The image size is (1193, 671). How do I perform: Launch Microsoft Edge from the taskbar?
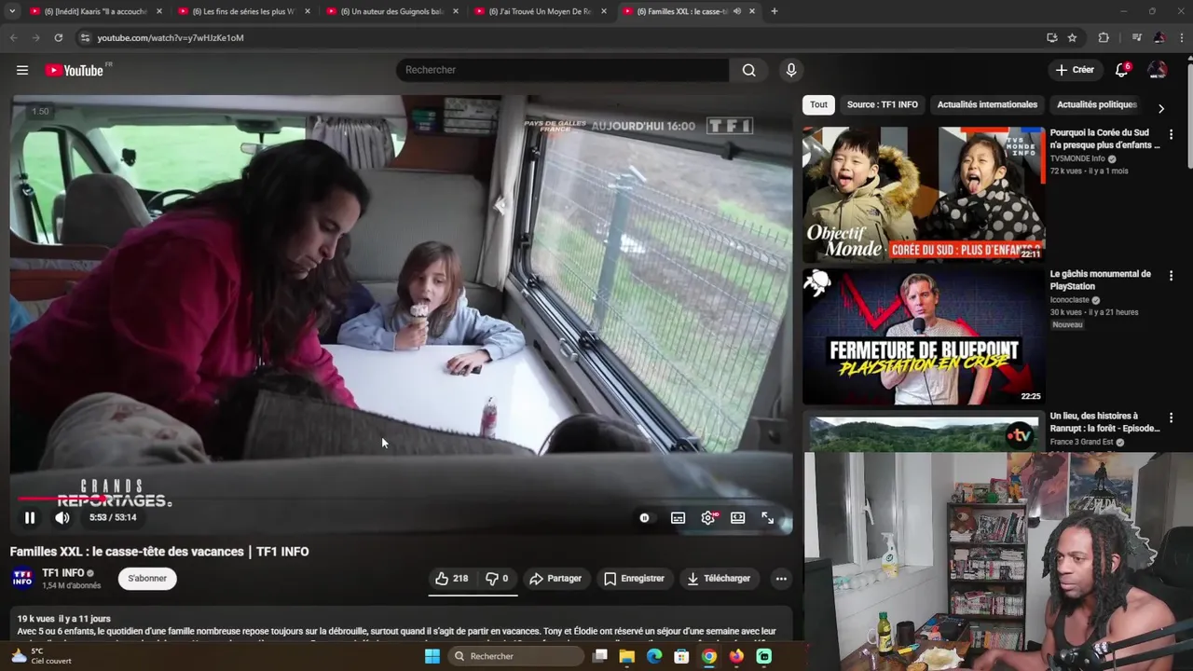[x=654, y=656]
